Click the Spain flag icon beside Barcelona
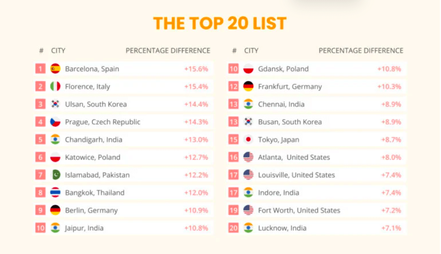The image size is (441, 254). [x=55, y=69]
